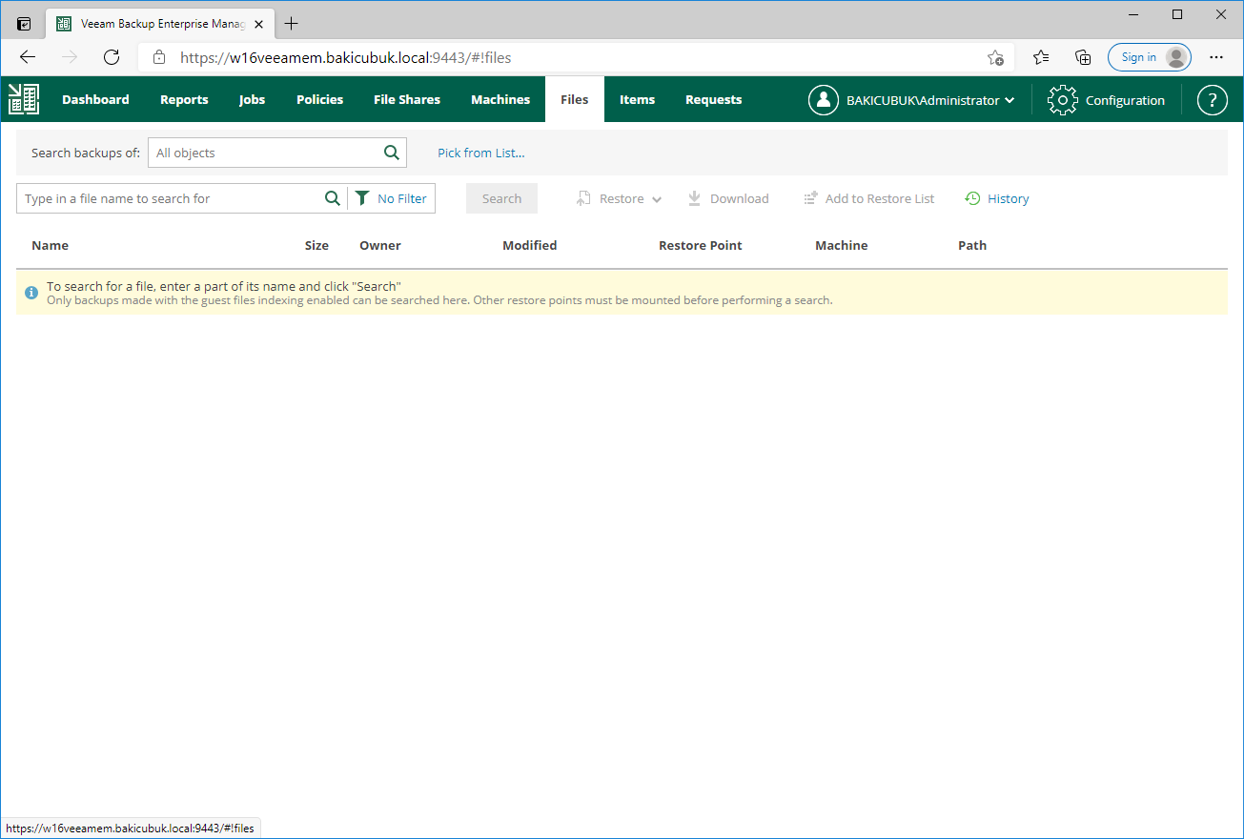
Task: Click the Veeam logo icon
Action: pyautogui.click(x=24, y=99)
